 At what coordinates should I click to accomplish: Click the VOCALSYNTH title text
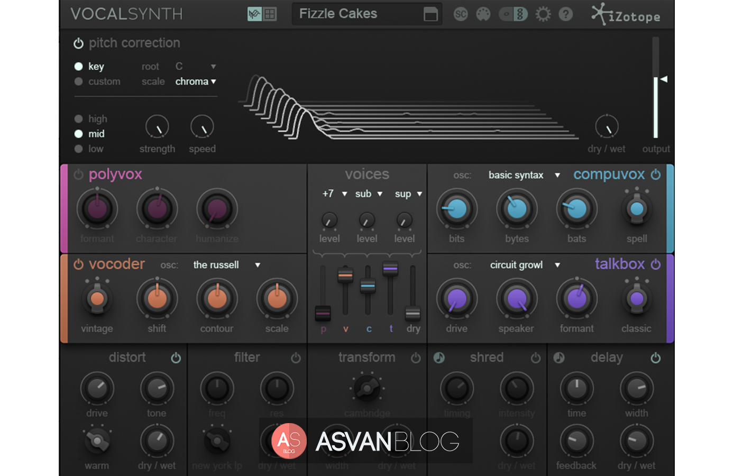coord(126,14)
